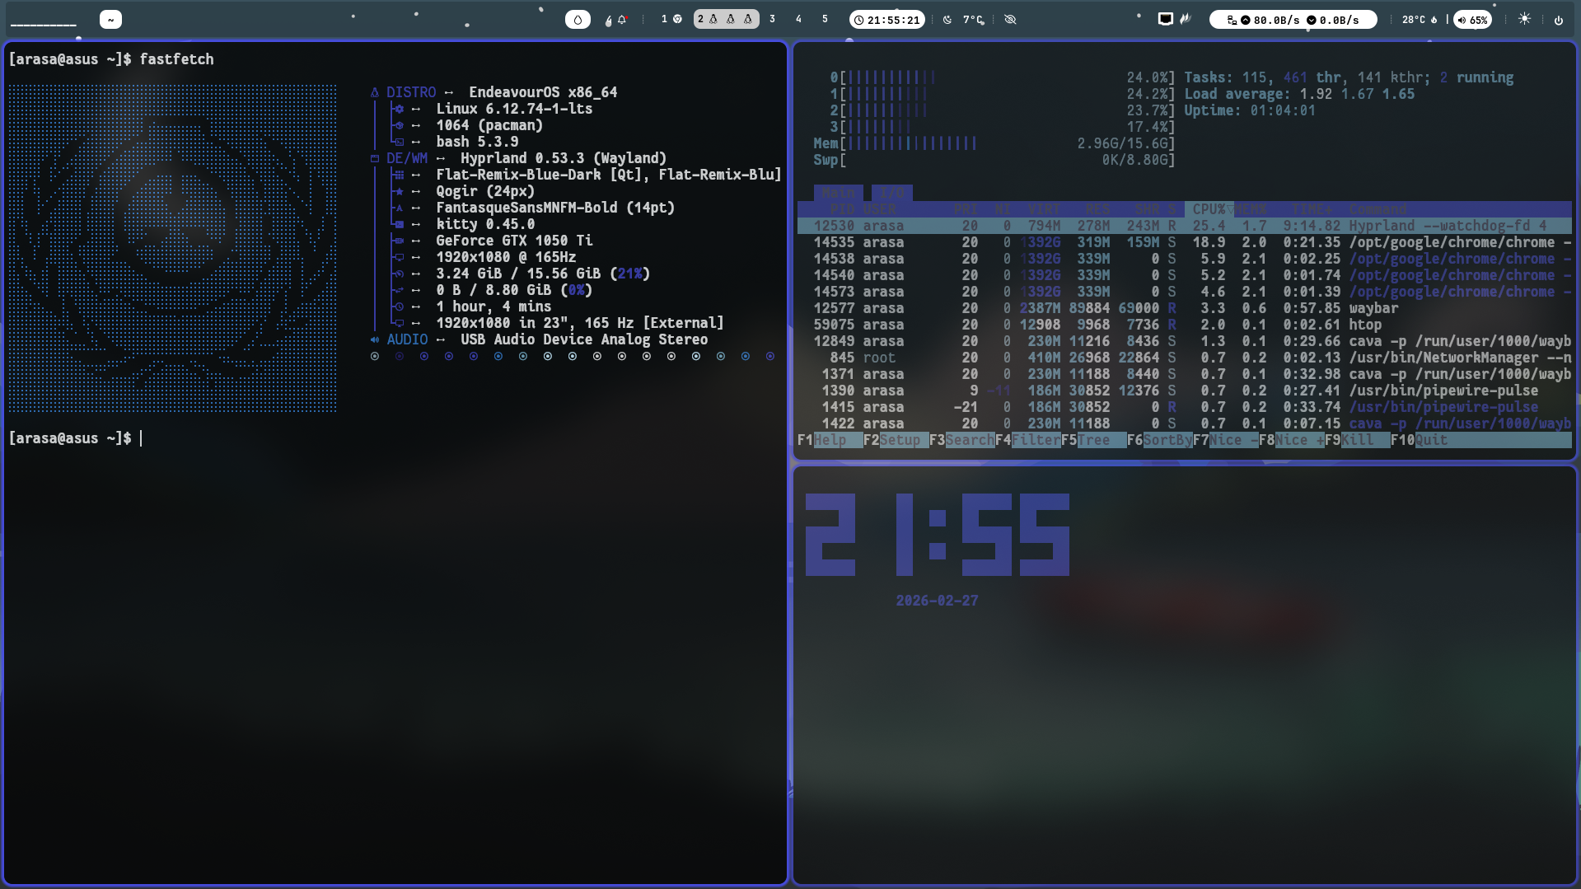Click the Load average text in htop
The height and width of the screenshot is (889, 1581).
coord(1299,94)
